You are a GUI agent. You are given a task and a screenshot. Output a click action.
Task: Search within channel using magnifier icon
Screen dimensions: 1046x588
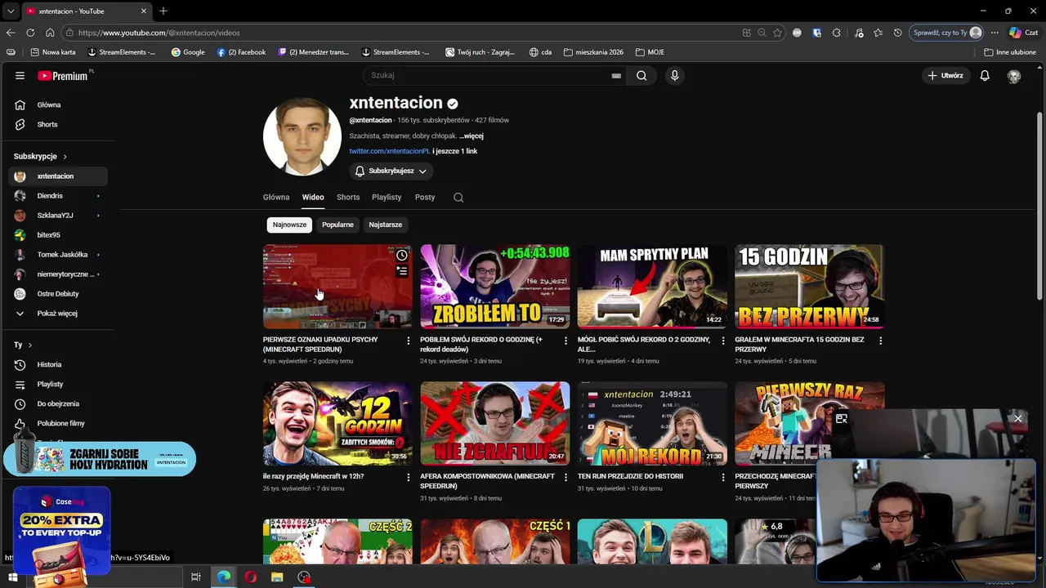click(x=458, y=197)
